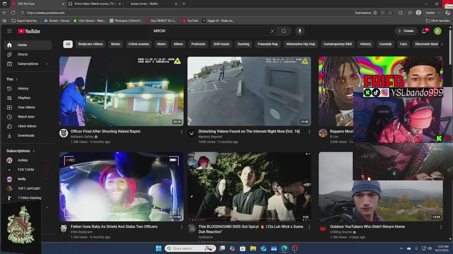The height and width of the screenshot is (254, 453).
Task: Open options for Outdoor YouTubers video
Action: click(441, 227)
